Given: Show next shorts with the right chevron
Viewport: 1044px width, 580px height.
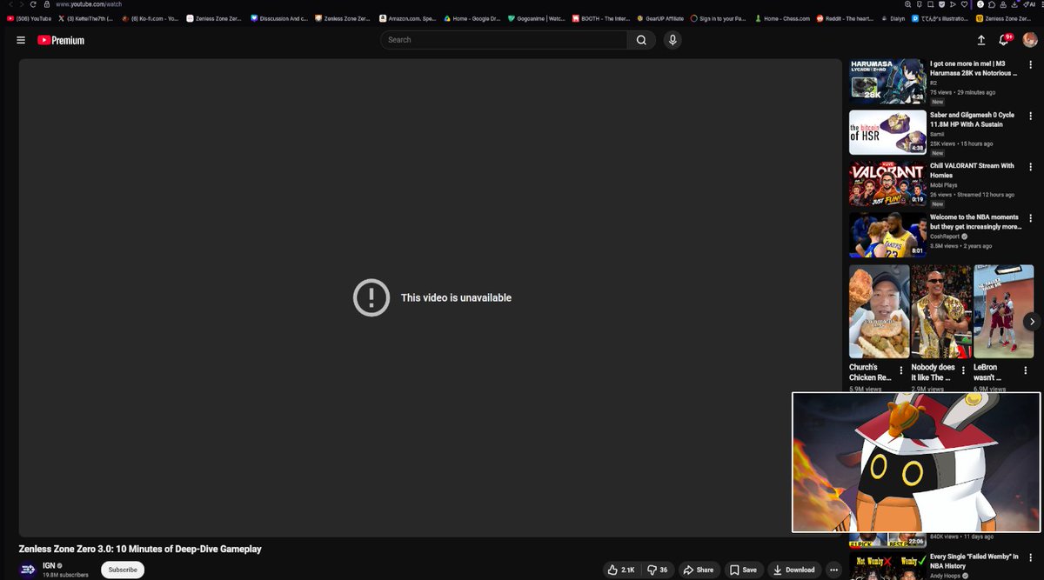Looking at the screenshot, I should 1032,321.
